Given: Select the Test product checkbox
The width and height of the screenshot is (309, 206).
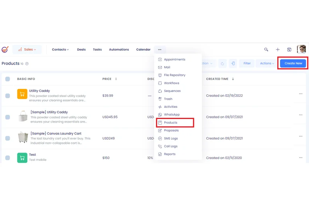Looking at the screenshot, I should tap(8, 158).
